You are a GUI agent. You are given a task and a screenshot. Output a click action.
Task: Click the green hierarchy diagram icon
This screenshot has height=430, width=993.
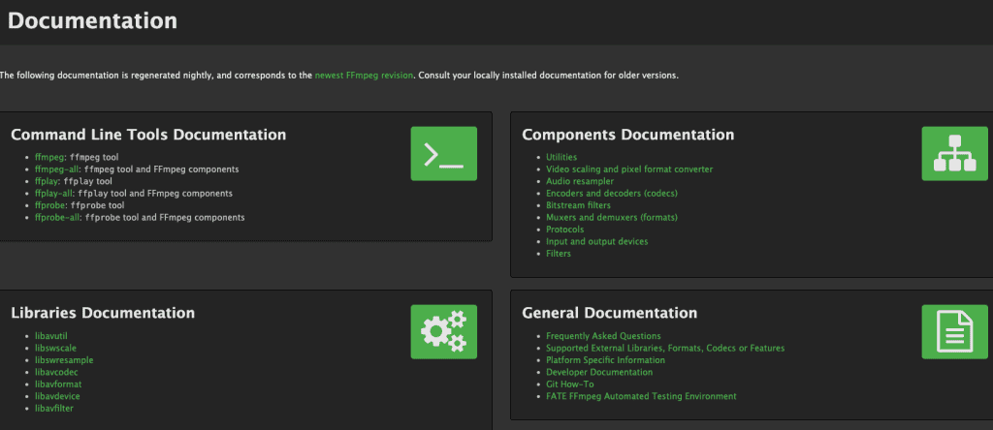point(954,153)
